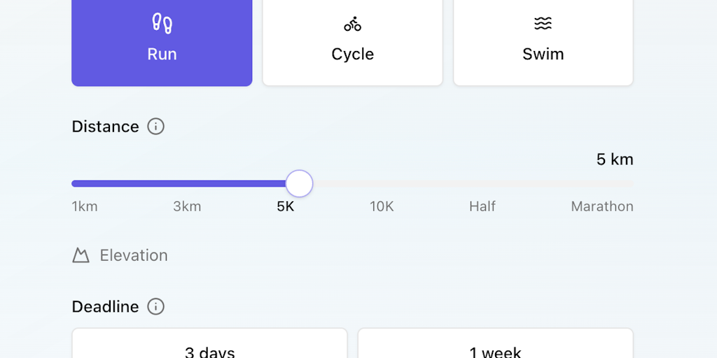Viewport: 717px width, 358px height.
Task: Select the Swim activity card
Action: [x=543, y=42]
